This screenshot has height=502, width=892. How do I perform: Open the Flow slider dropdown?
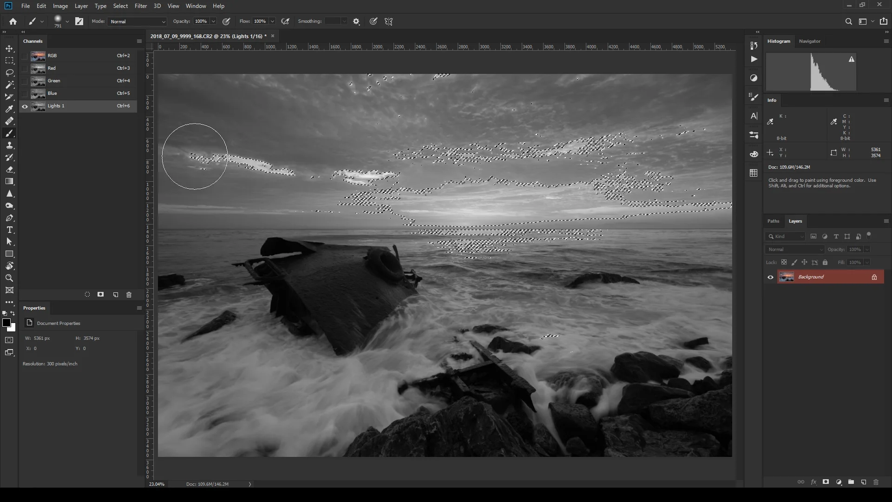pyautogui.click(x=272, y=21)
